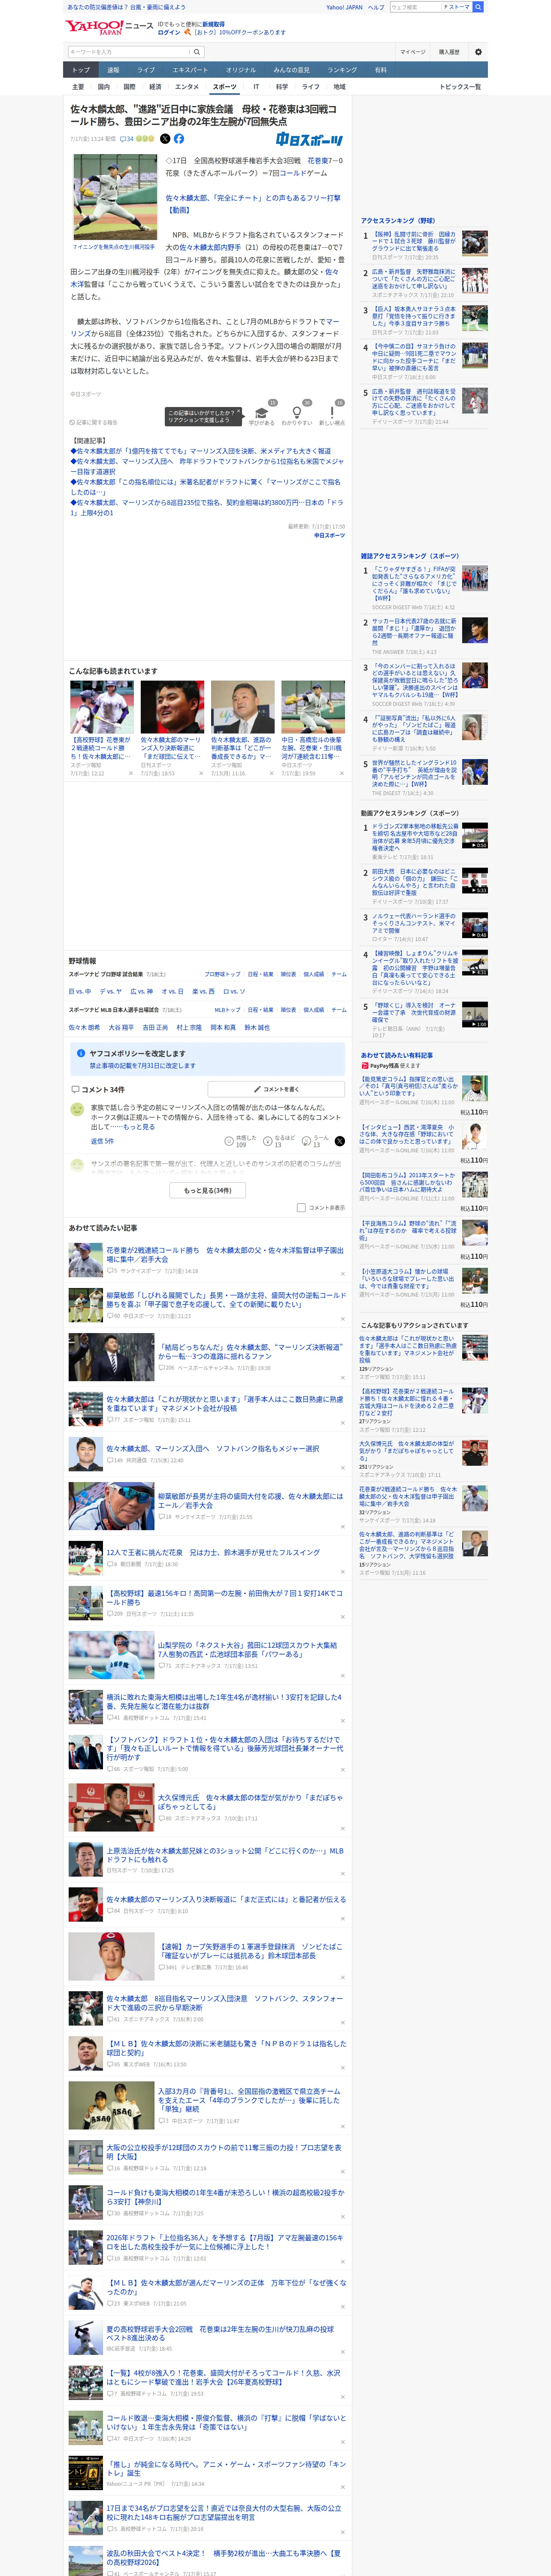This screenshot has width=551, height=2576.
Task: Open the ランキング navigation tab
Action: pos(342,70)
